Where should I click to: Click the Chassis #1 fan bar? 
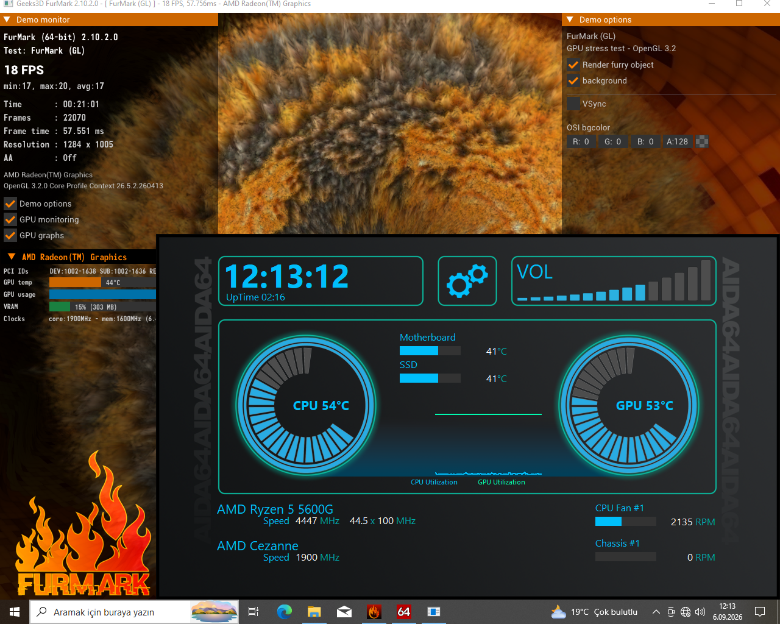[x=626, y=557]
